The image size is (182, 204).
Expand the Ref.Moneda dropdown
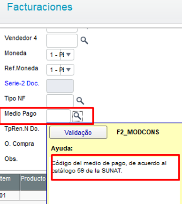[68, 69]
